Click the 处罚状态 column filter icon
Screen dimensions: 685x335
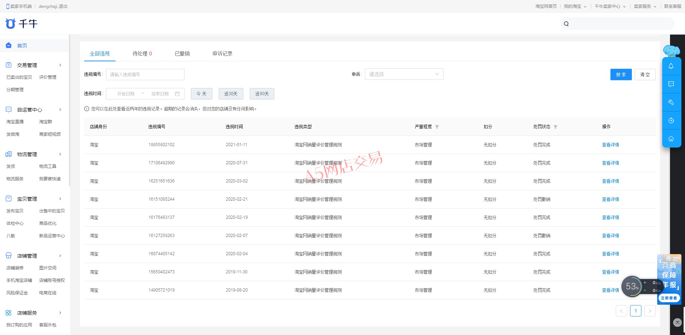tap(555, 127)
